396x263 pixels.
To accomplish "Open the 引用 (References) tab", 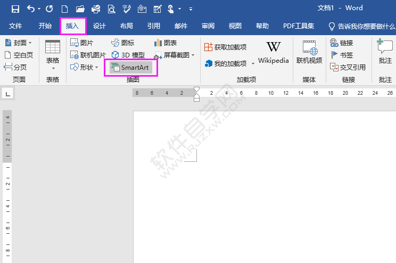I will pos(153,26).
